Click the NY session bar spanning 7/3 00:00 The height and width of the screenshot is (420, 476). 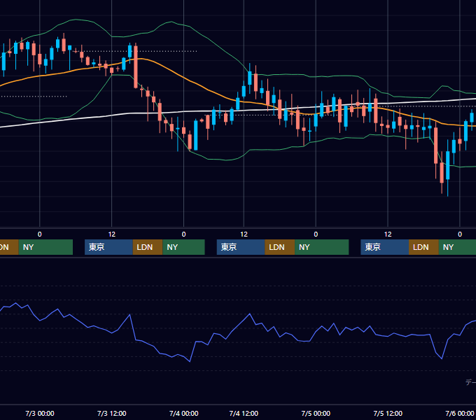(45, 247)
